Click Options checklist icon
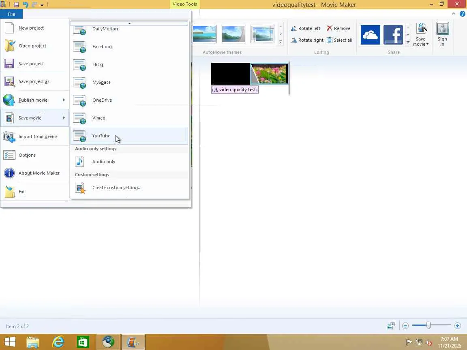Screen dimensions: 467x350 [9, 155]
